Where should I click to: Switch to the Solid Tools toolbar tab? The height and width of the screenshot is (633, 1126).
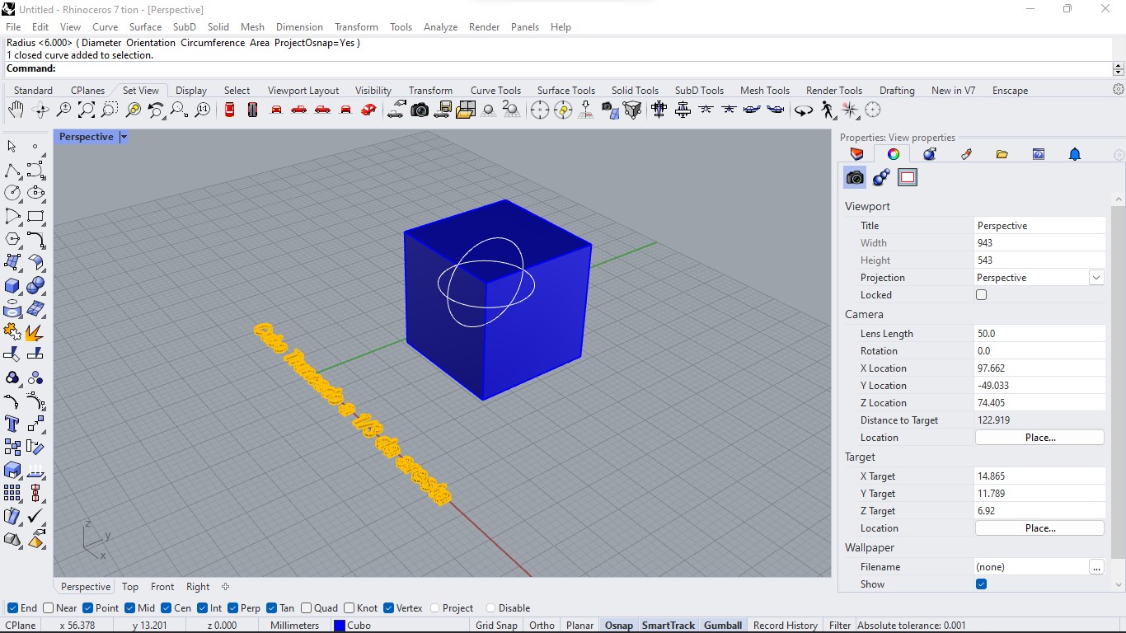[635, 91]
